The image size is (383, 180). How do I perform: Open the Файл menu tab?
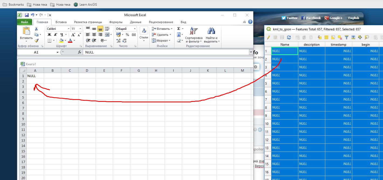25,22
